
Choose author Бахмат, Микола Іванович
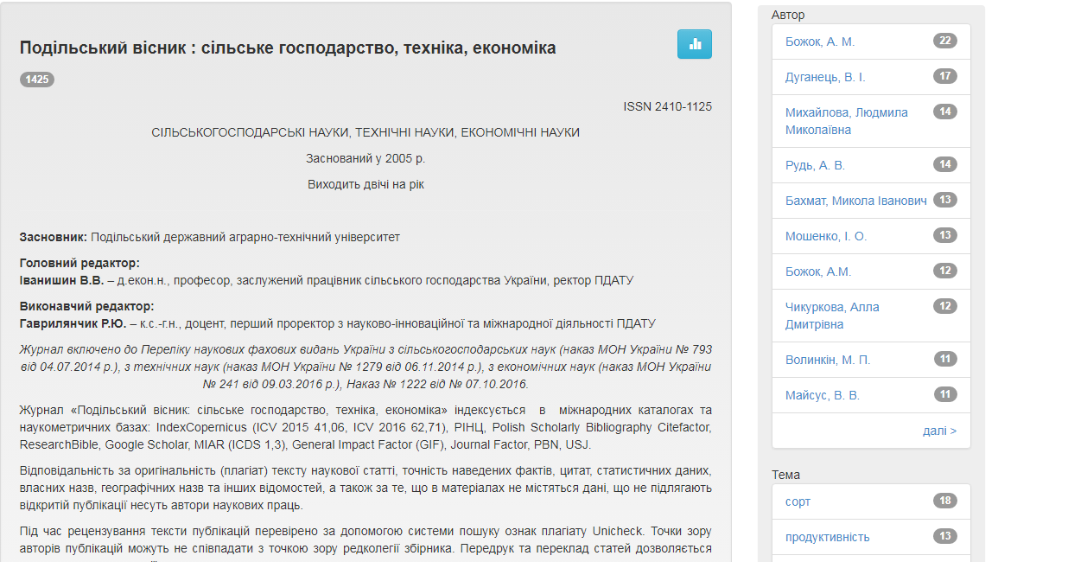coord(855,201)
